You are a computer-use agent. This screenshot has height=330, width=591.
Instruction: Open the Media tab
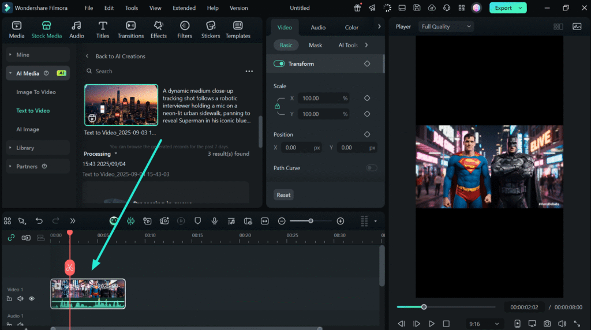pos(17,30)
